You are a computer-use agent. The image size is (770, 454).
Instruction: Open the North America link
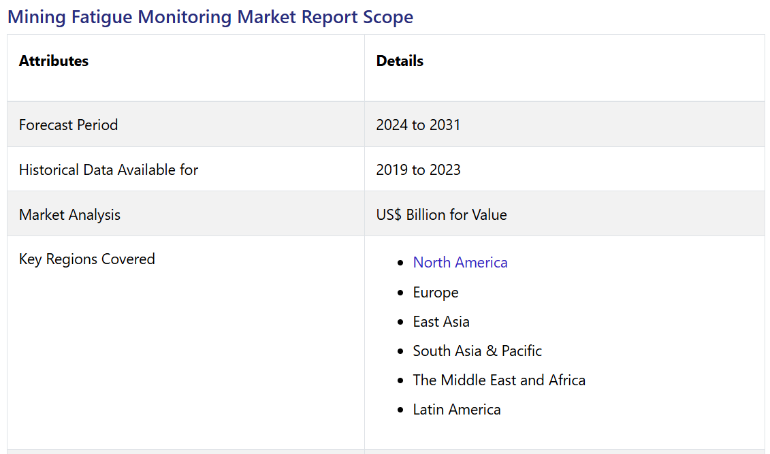pyautogui.click(x=460, y=263)
